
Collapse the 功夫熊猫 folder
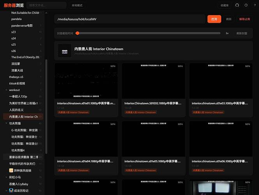click(x=6, y=123)
